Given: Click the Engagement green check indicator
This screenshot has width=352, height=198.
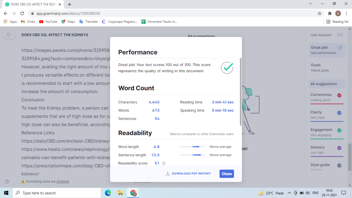Looking at the screenshot, I should [339, 130].
